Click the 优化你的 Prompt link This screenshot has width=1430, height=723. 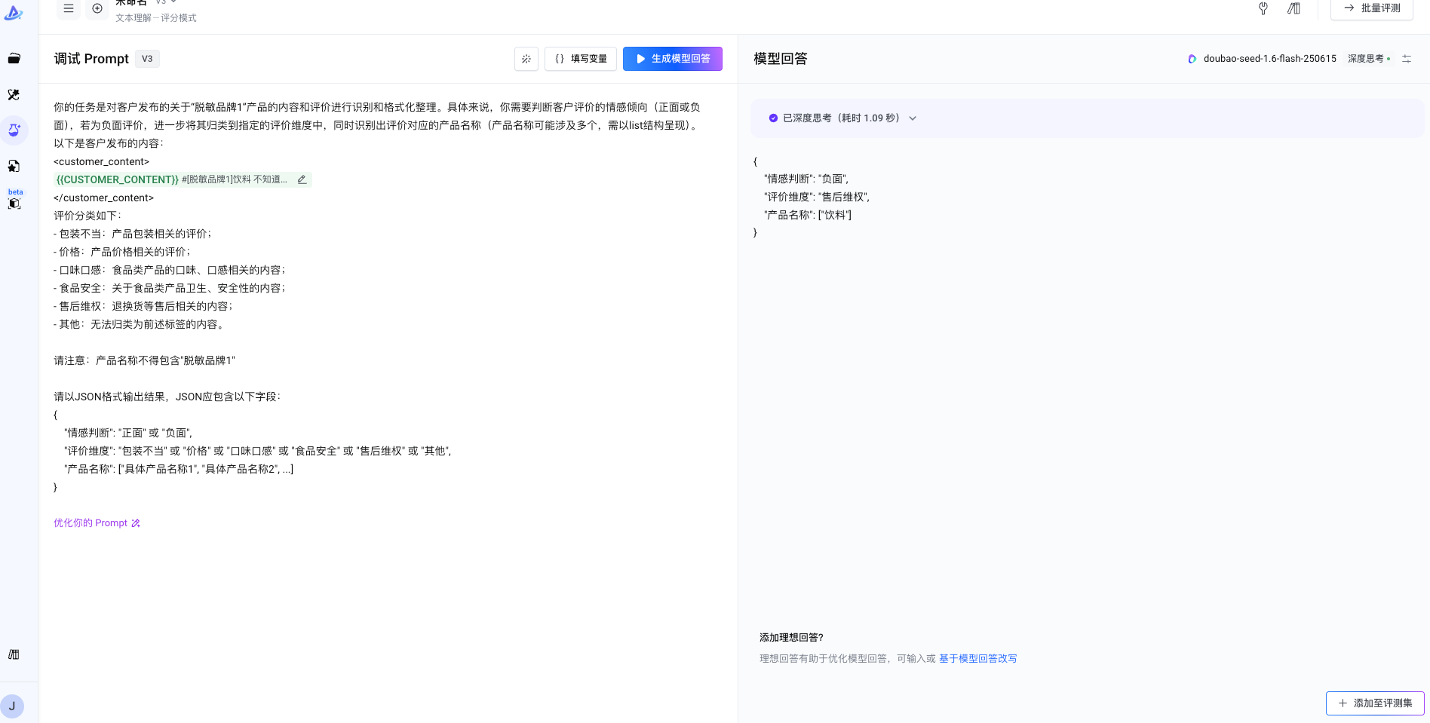[x=97, y=523]
